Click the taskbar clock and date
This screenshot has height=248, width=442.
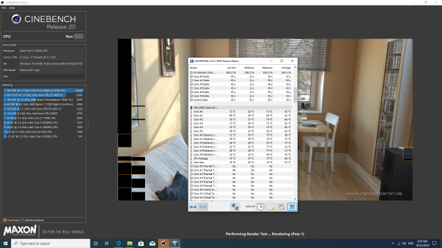point(422,243)
